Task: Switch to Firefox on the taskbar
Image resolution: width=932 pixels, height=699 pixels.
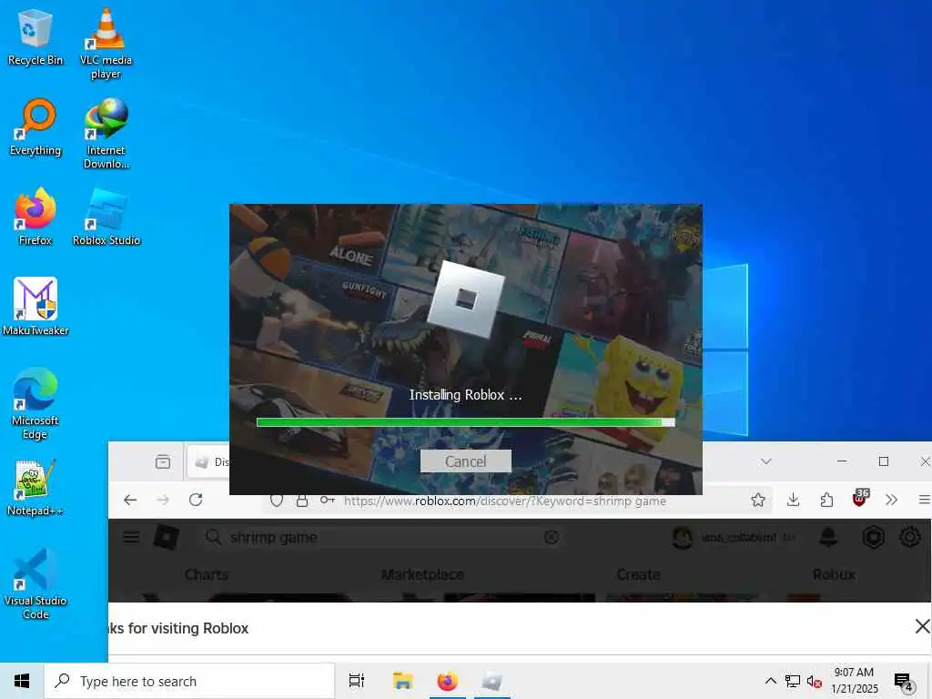Action: click(447, 681)
